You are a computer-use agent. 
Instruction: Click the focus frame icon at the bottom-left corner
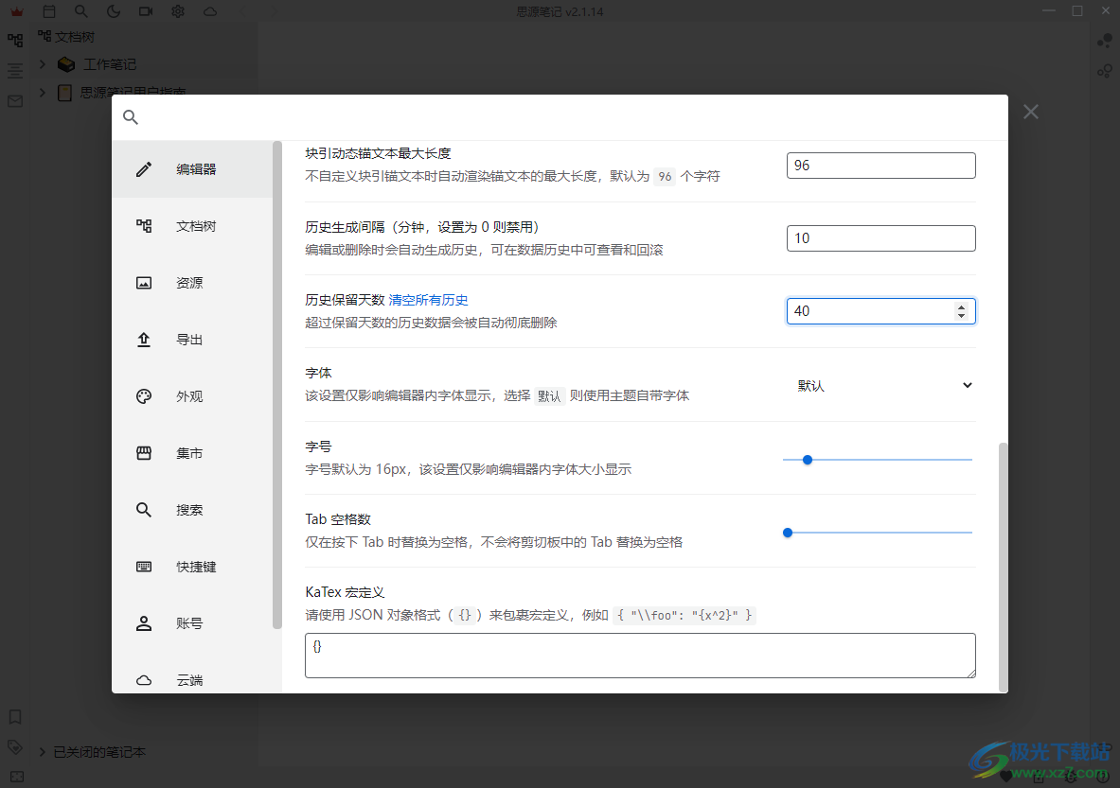(x=16, y=776)
